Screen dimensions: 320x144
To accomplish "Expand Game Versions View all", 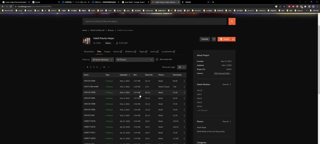I will pyautogui.click(x=226, y=85).
